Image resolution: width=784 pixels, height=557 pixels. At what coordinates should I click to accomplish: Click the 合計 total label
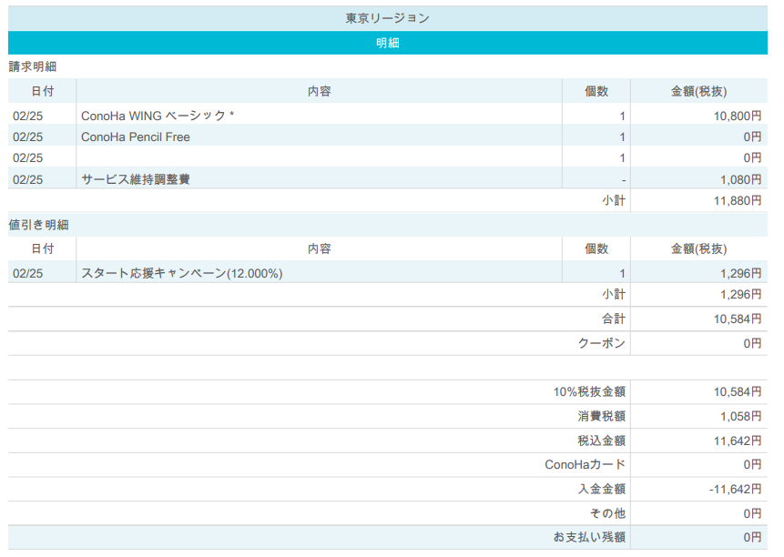tap(614, 319)
